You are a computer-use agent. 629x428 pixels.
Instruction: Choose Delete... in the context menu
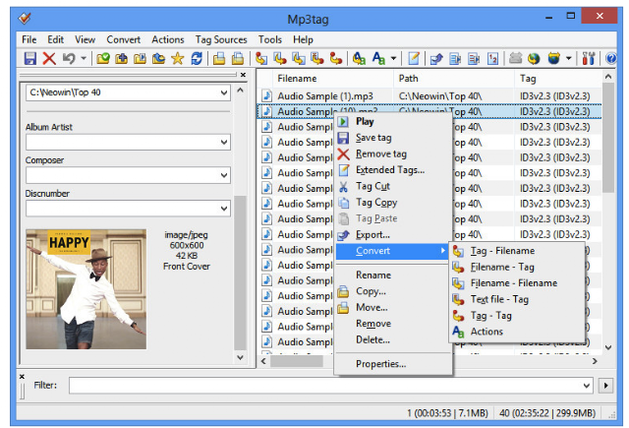[393, 339]
